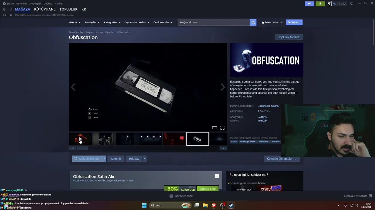Open the Görünüm menu

click(21, 4)
